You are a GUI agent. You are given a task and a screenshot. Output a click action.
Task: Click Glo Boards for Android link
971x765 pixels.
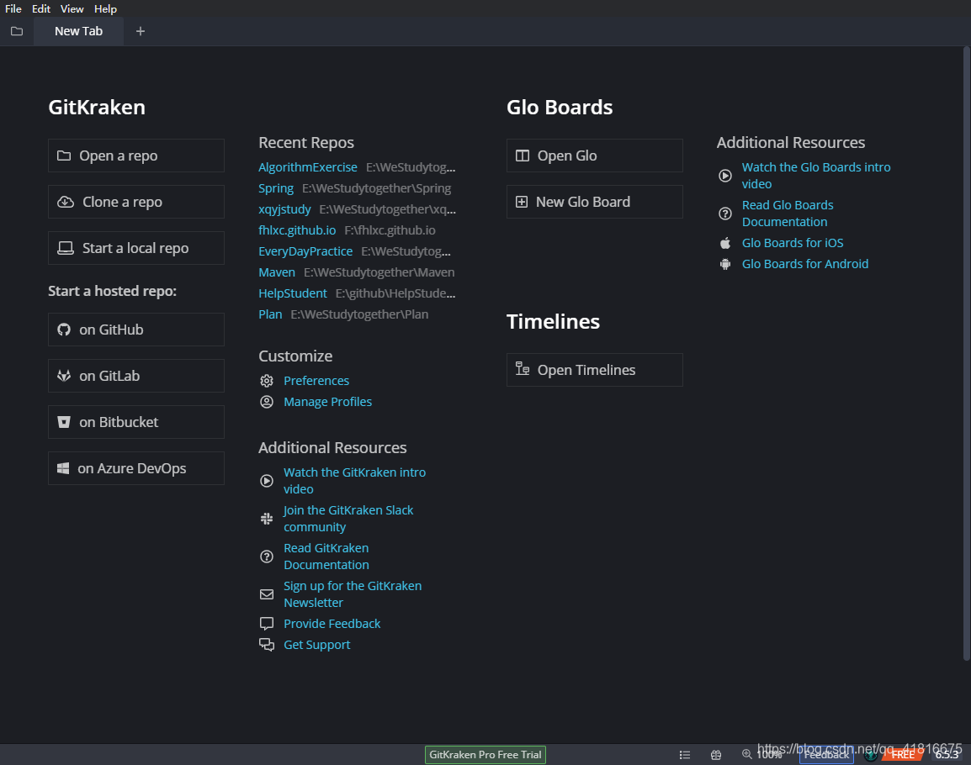click(805, 264)
